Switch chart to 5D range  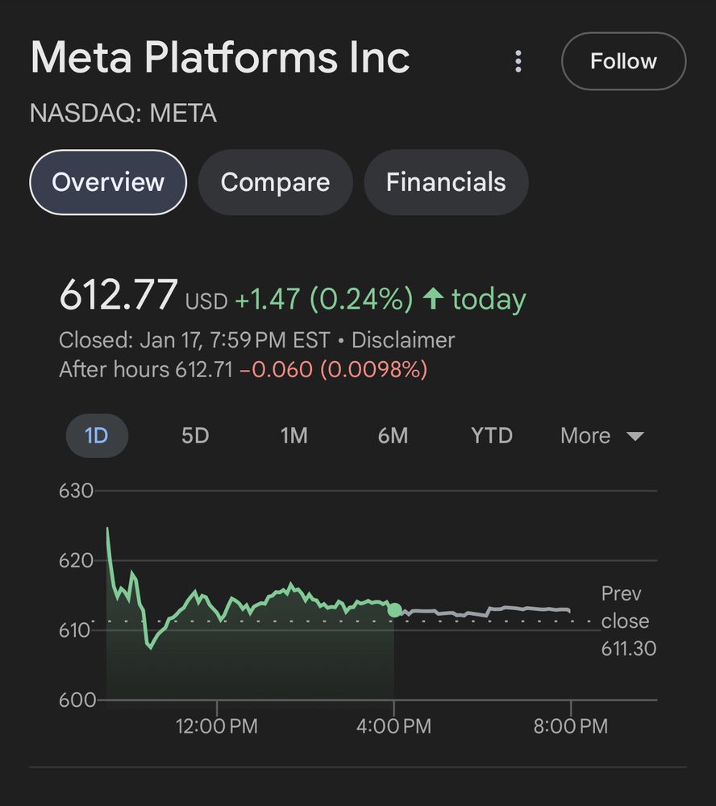pos(195,436)
